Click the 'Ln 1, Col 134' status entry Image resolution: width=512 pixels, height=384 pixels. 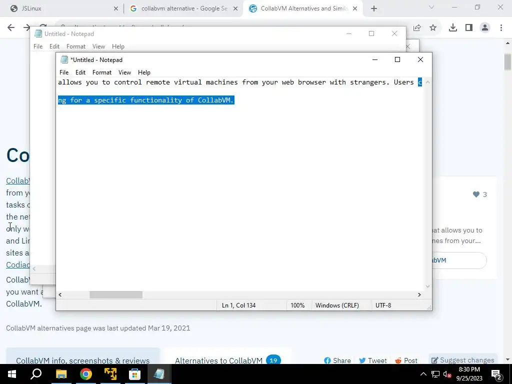[238, 305]
